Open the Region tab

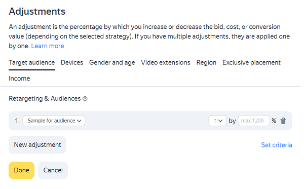pyautogui.click(x=206, y=63)
